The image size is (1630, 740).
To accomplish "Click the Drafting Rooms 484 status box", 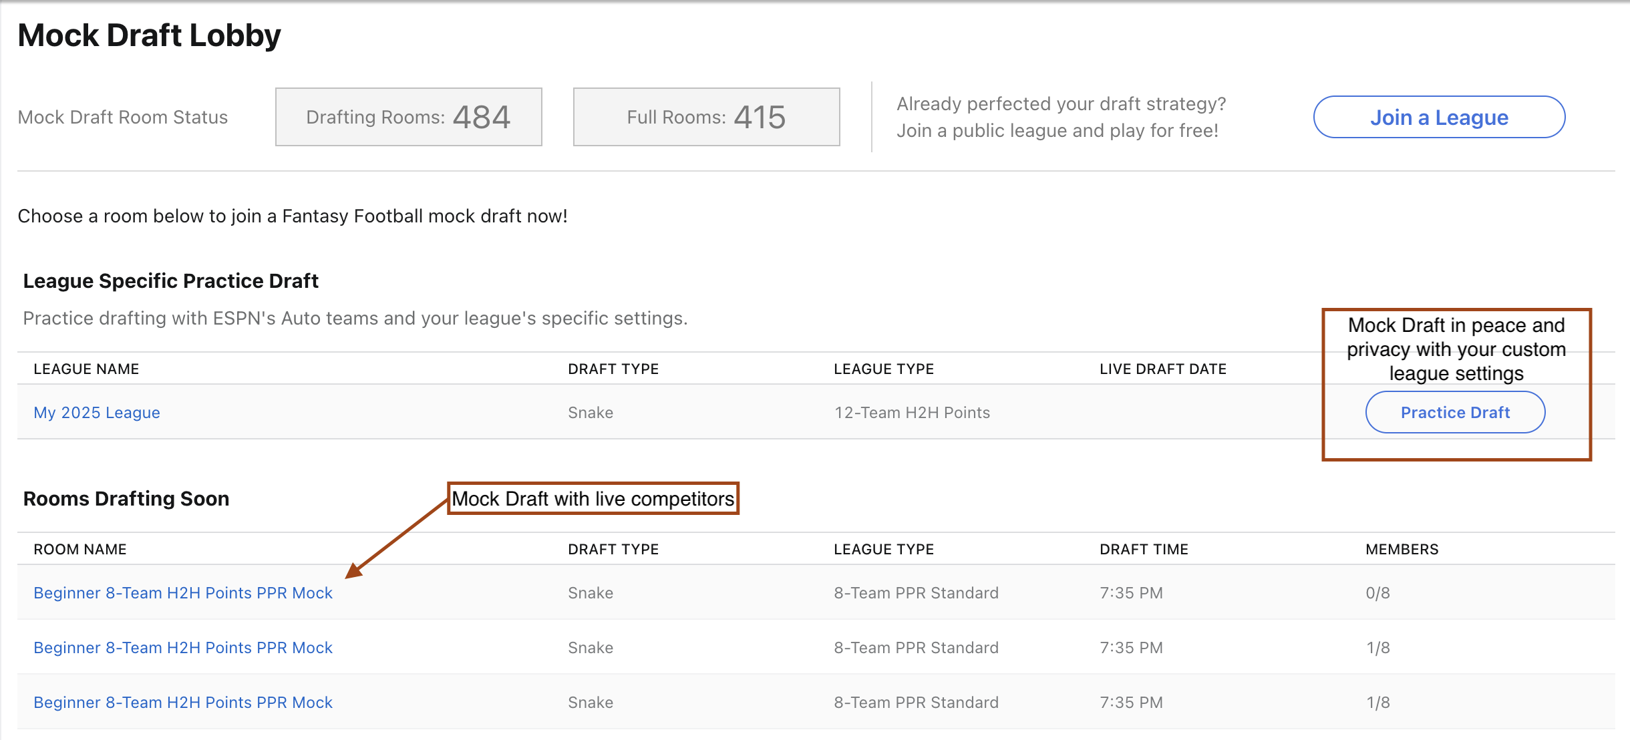I will coord(408,118).
